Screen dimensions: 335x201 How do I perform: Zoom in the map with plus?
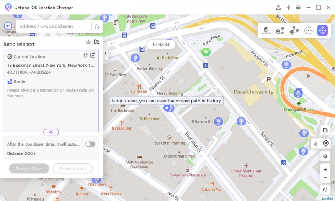(325, 170)
